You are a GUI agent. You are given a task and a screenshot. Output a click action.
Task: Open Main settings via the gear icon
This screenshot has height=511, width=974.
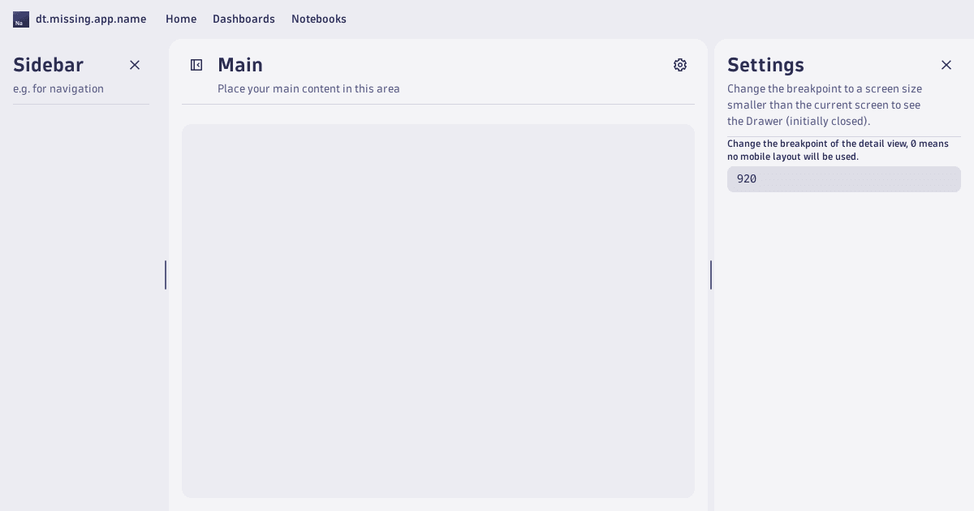[680, 65]
